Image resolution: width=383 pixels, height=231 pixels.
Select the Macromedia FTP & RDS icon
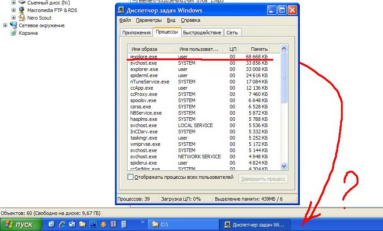click(x=21, y=10)
